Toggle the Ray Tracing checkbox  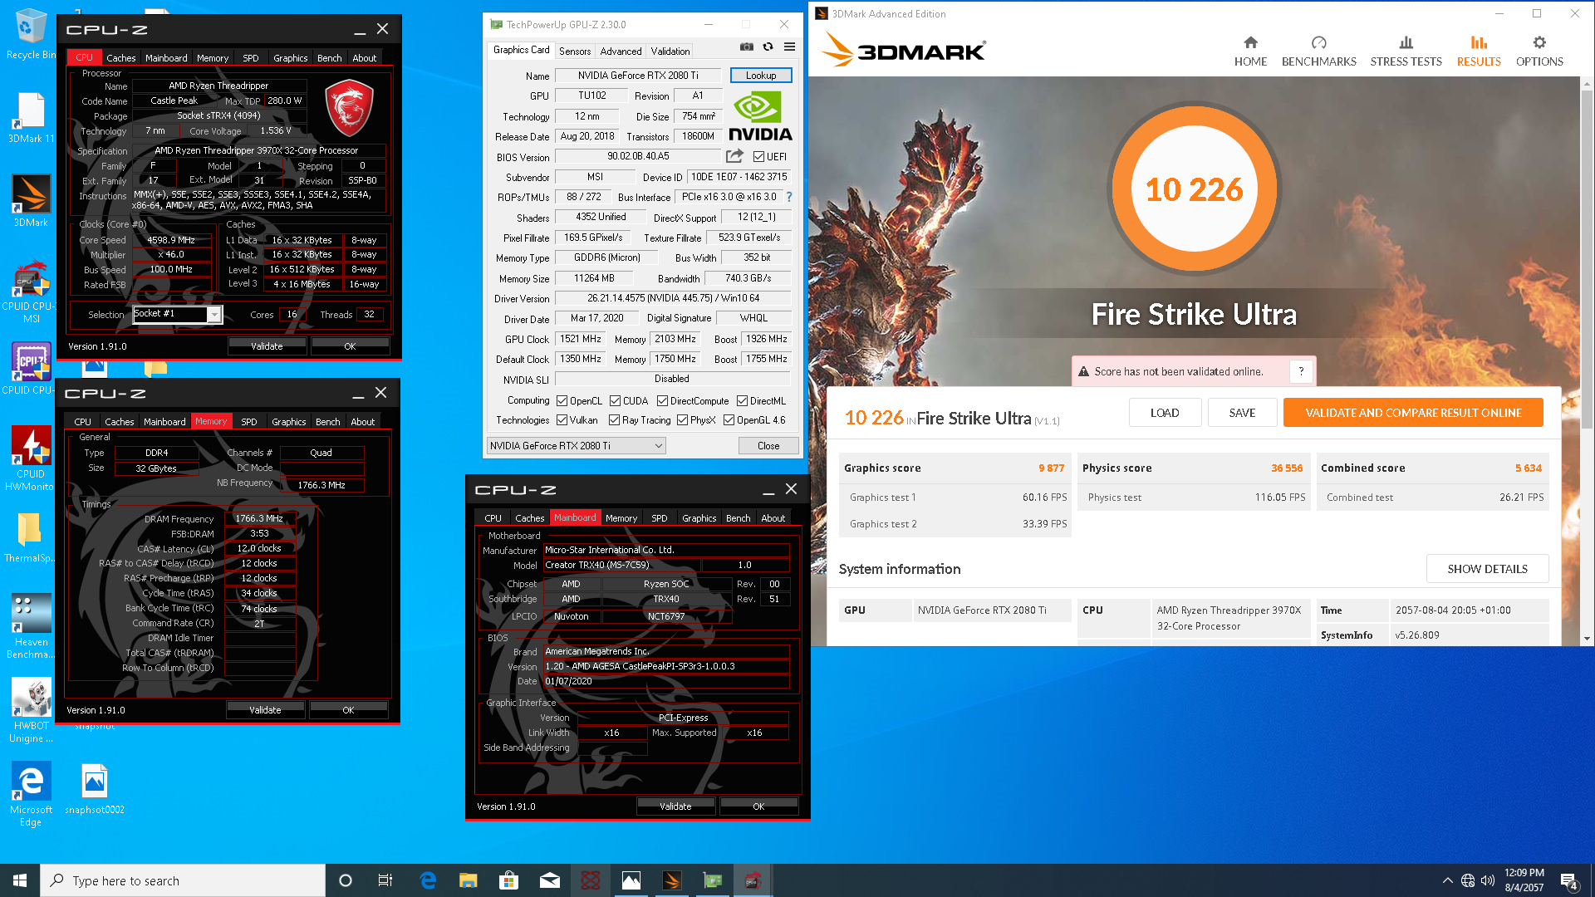(615, 420)
